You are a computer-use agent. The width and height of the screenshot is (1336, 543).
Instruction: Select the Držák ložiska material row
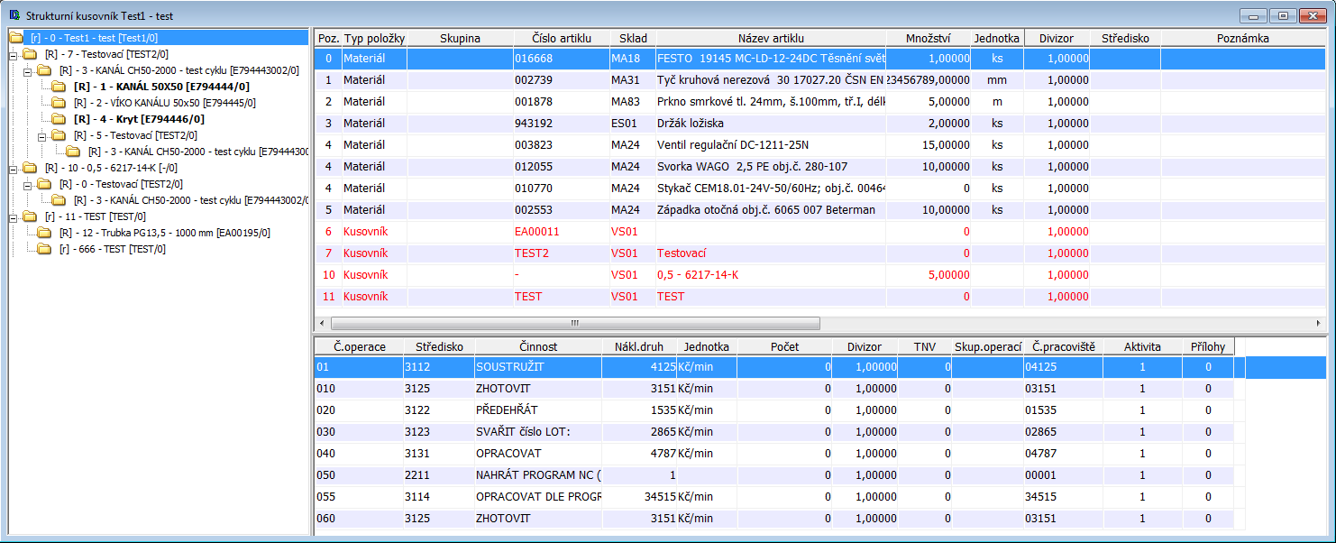[x=690, y=123]
